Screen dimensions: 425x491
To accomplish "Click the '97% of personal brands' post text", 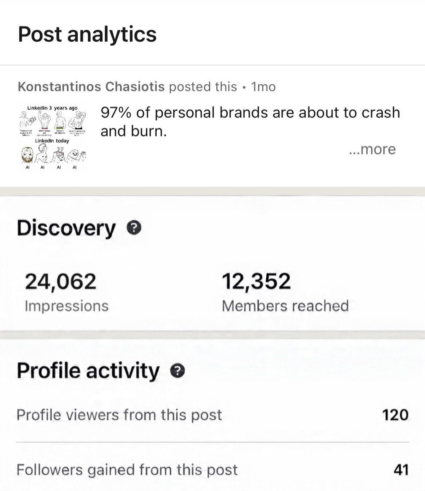I will [x=250, y=122].
